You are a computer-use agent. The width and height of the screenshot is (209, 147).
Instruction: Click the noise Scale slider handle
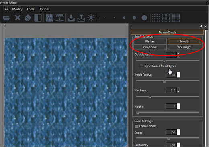click(x=168, y=139)
